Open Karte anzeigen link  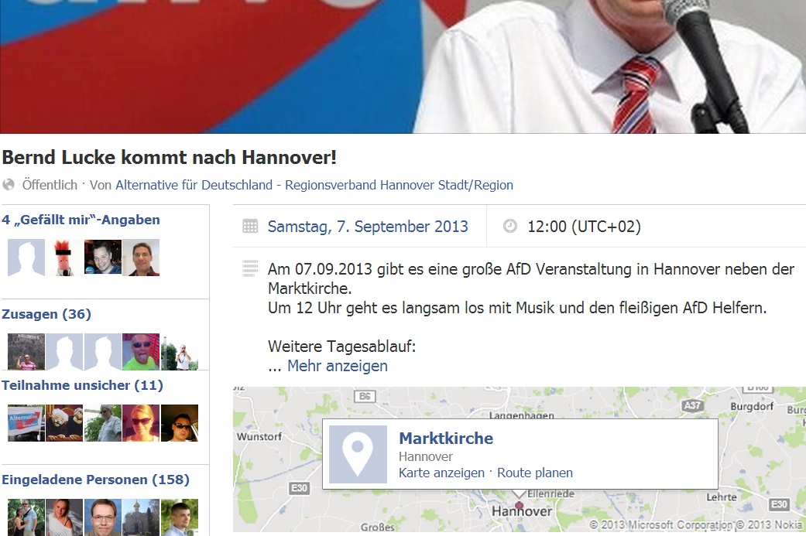click(441, 473)
